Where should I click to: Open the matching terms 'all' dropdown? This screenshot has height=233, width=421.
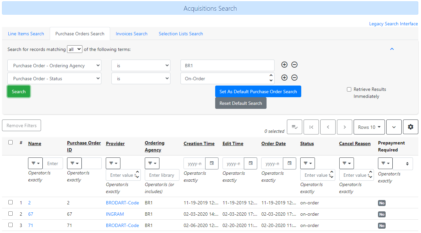(x=74, y=49)
